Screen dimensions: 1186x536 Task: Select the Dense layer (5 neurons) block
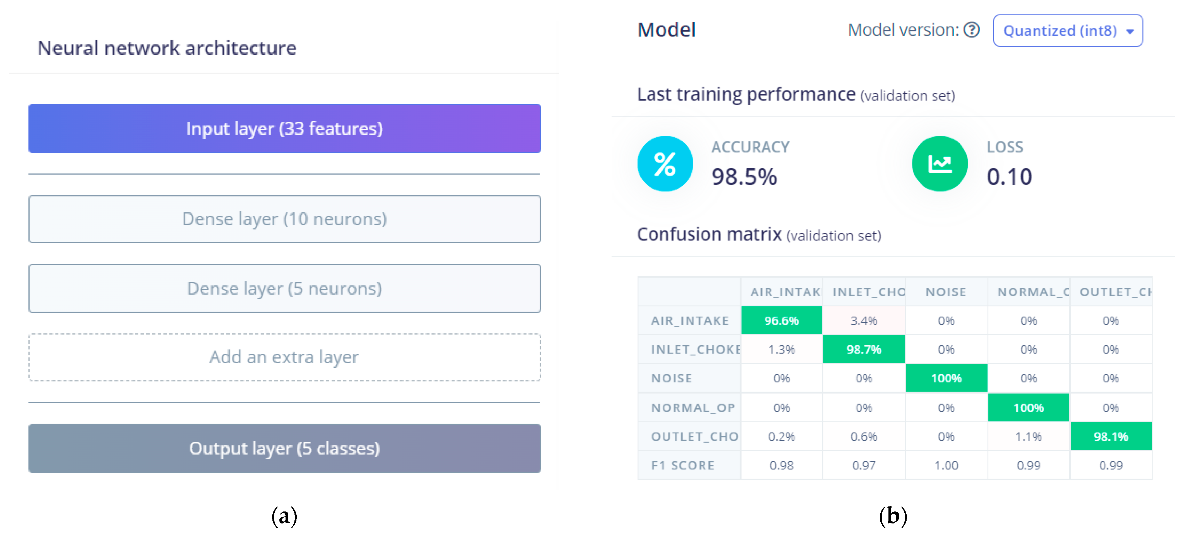click(x=284, y=288)
